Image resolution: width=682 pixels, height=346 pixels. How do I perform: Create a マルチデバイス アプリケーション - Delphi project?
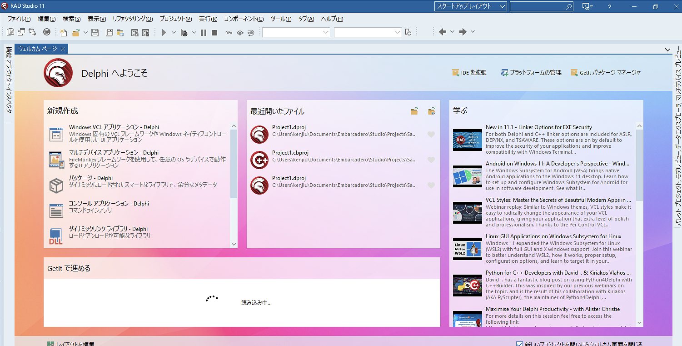(138, 160)
